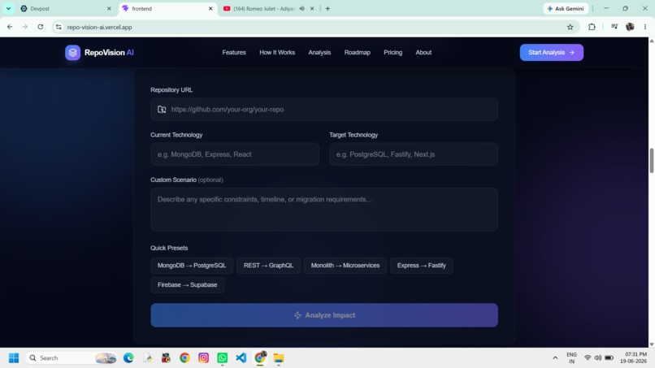Show hidden system tray icons
Image resolution: width=655 pixels, height=368 pixels.
(555, 358)
